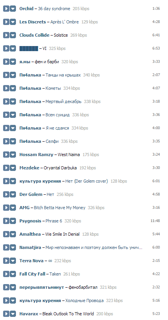The height and width of the screenshot is (320, 168).
Task: Click artist name Пи4алька beside Селфи
Action: click(30, 141)
